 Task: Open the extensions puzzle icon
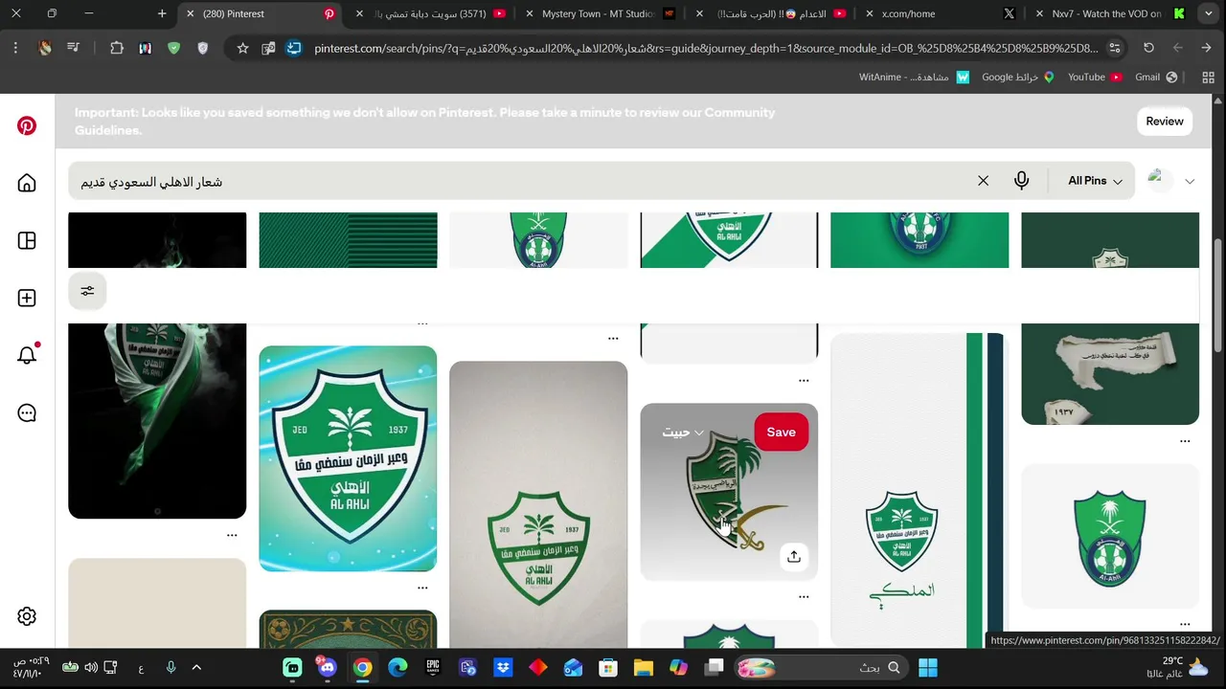[x=117, y=48]
